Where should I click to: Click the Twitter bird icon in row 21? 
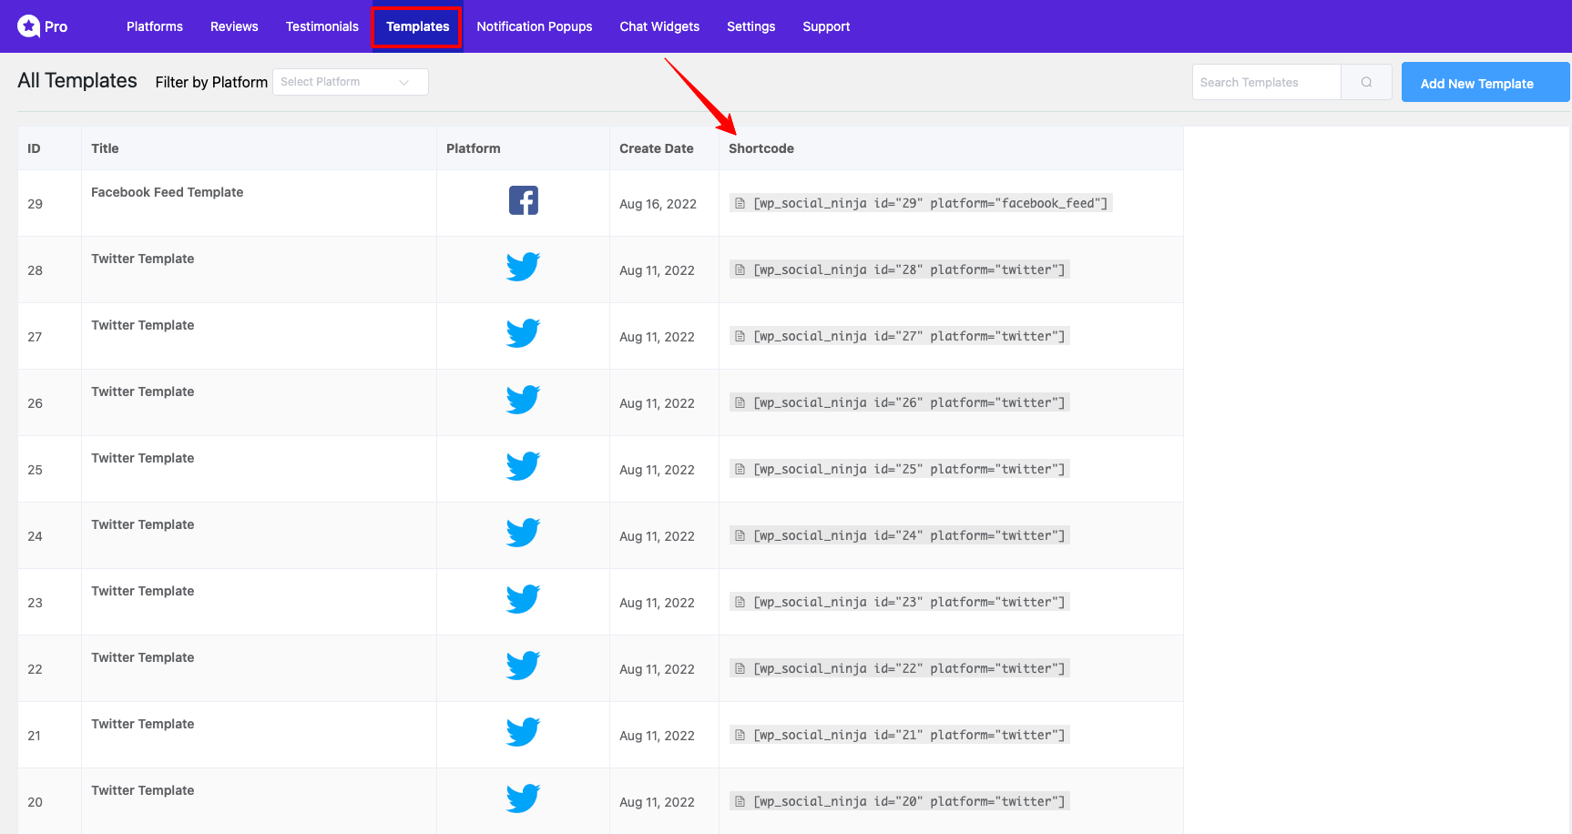tap(523, 732)
